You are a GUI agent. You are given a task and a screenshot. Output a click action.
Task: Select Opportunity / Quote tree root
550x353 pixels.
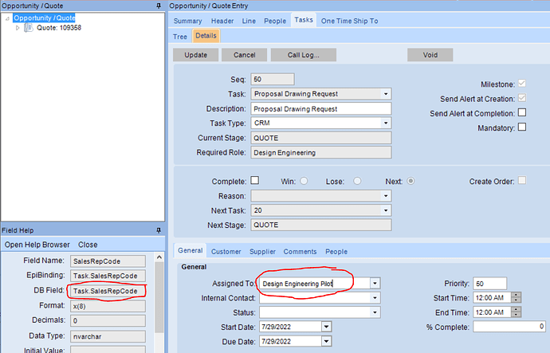point(44,18)
